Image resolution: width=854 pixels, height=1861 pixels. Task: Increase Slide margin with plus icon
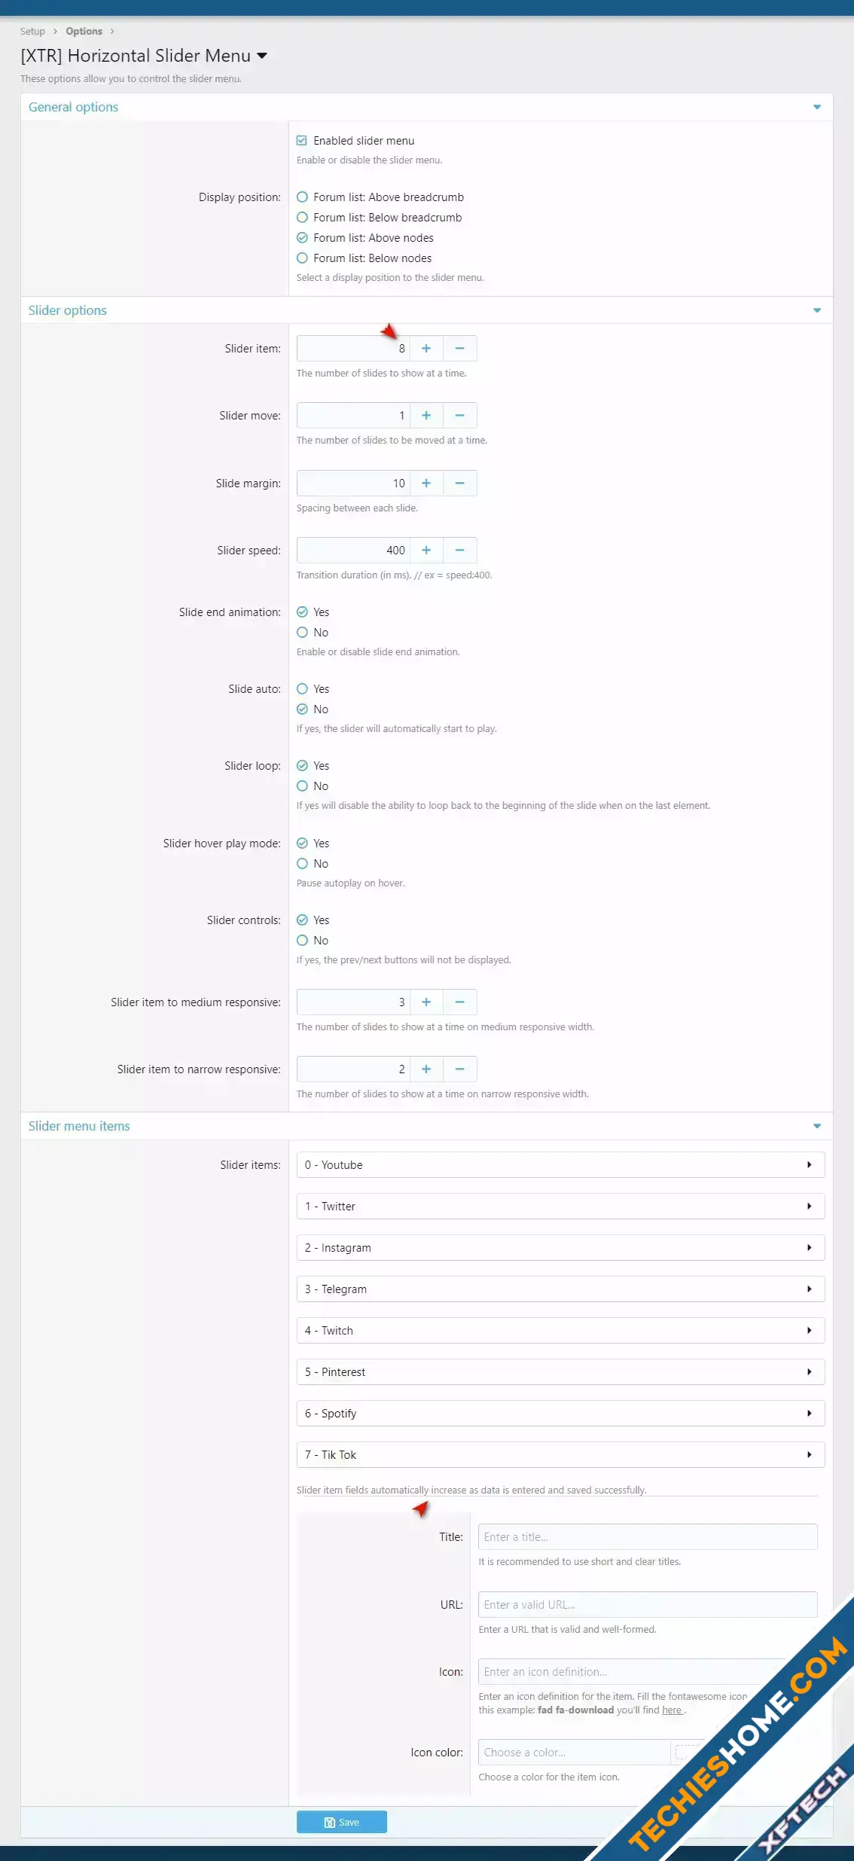click(x=426, y=484)
